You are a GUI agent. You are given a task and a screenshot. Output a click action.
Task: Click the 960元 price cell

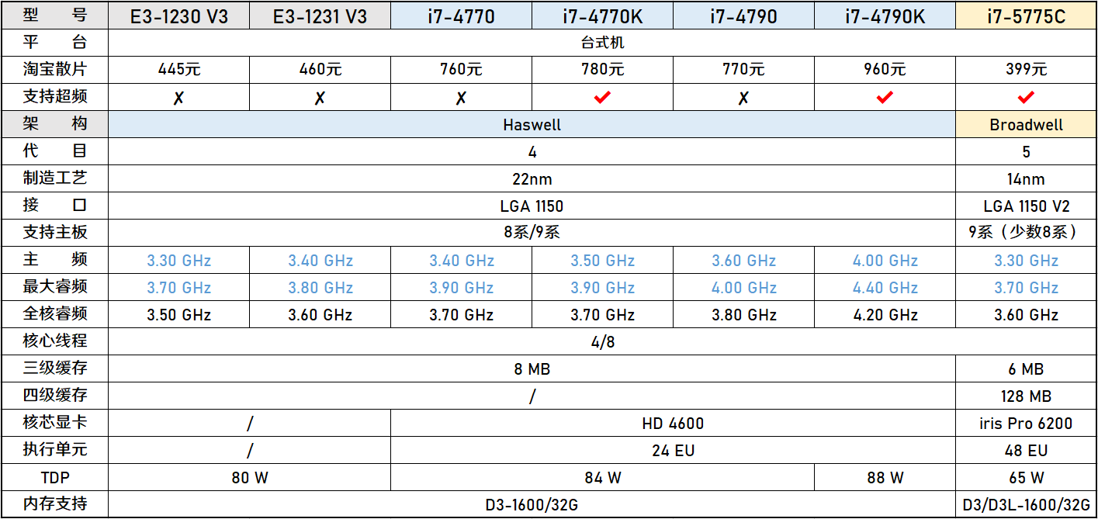coord(885,70)
